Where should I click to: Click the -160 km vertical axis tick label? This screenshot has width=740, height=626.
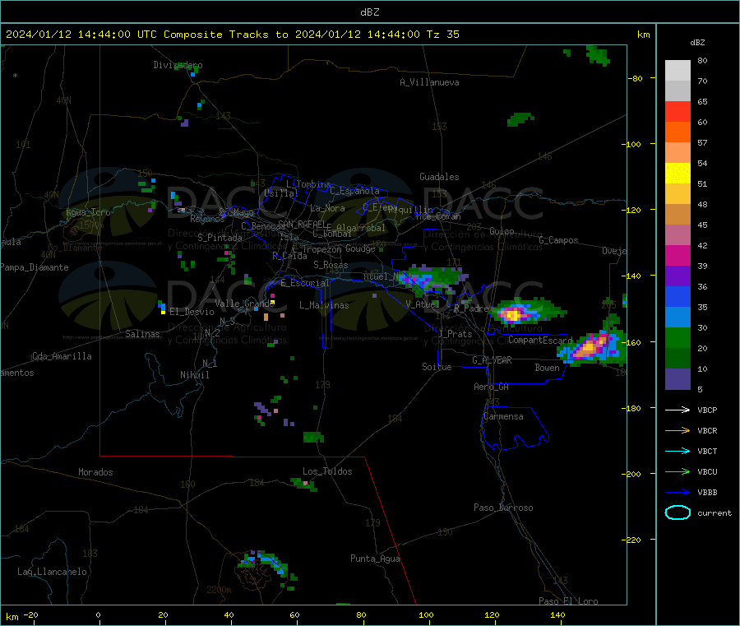[x=631, y=342]
